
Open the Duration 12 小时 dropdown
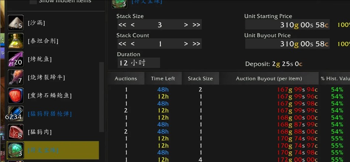[x=139, y=63]
